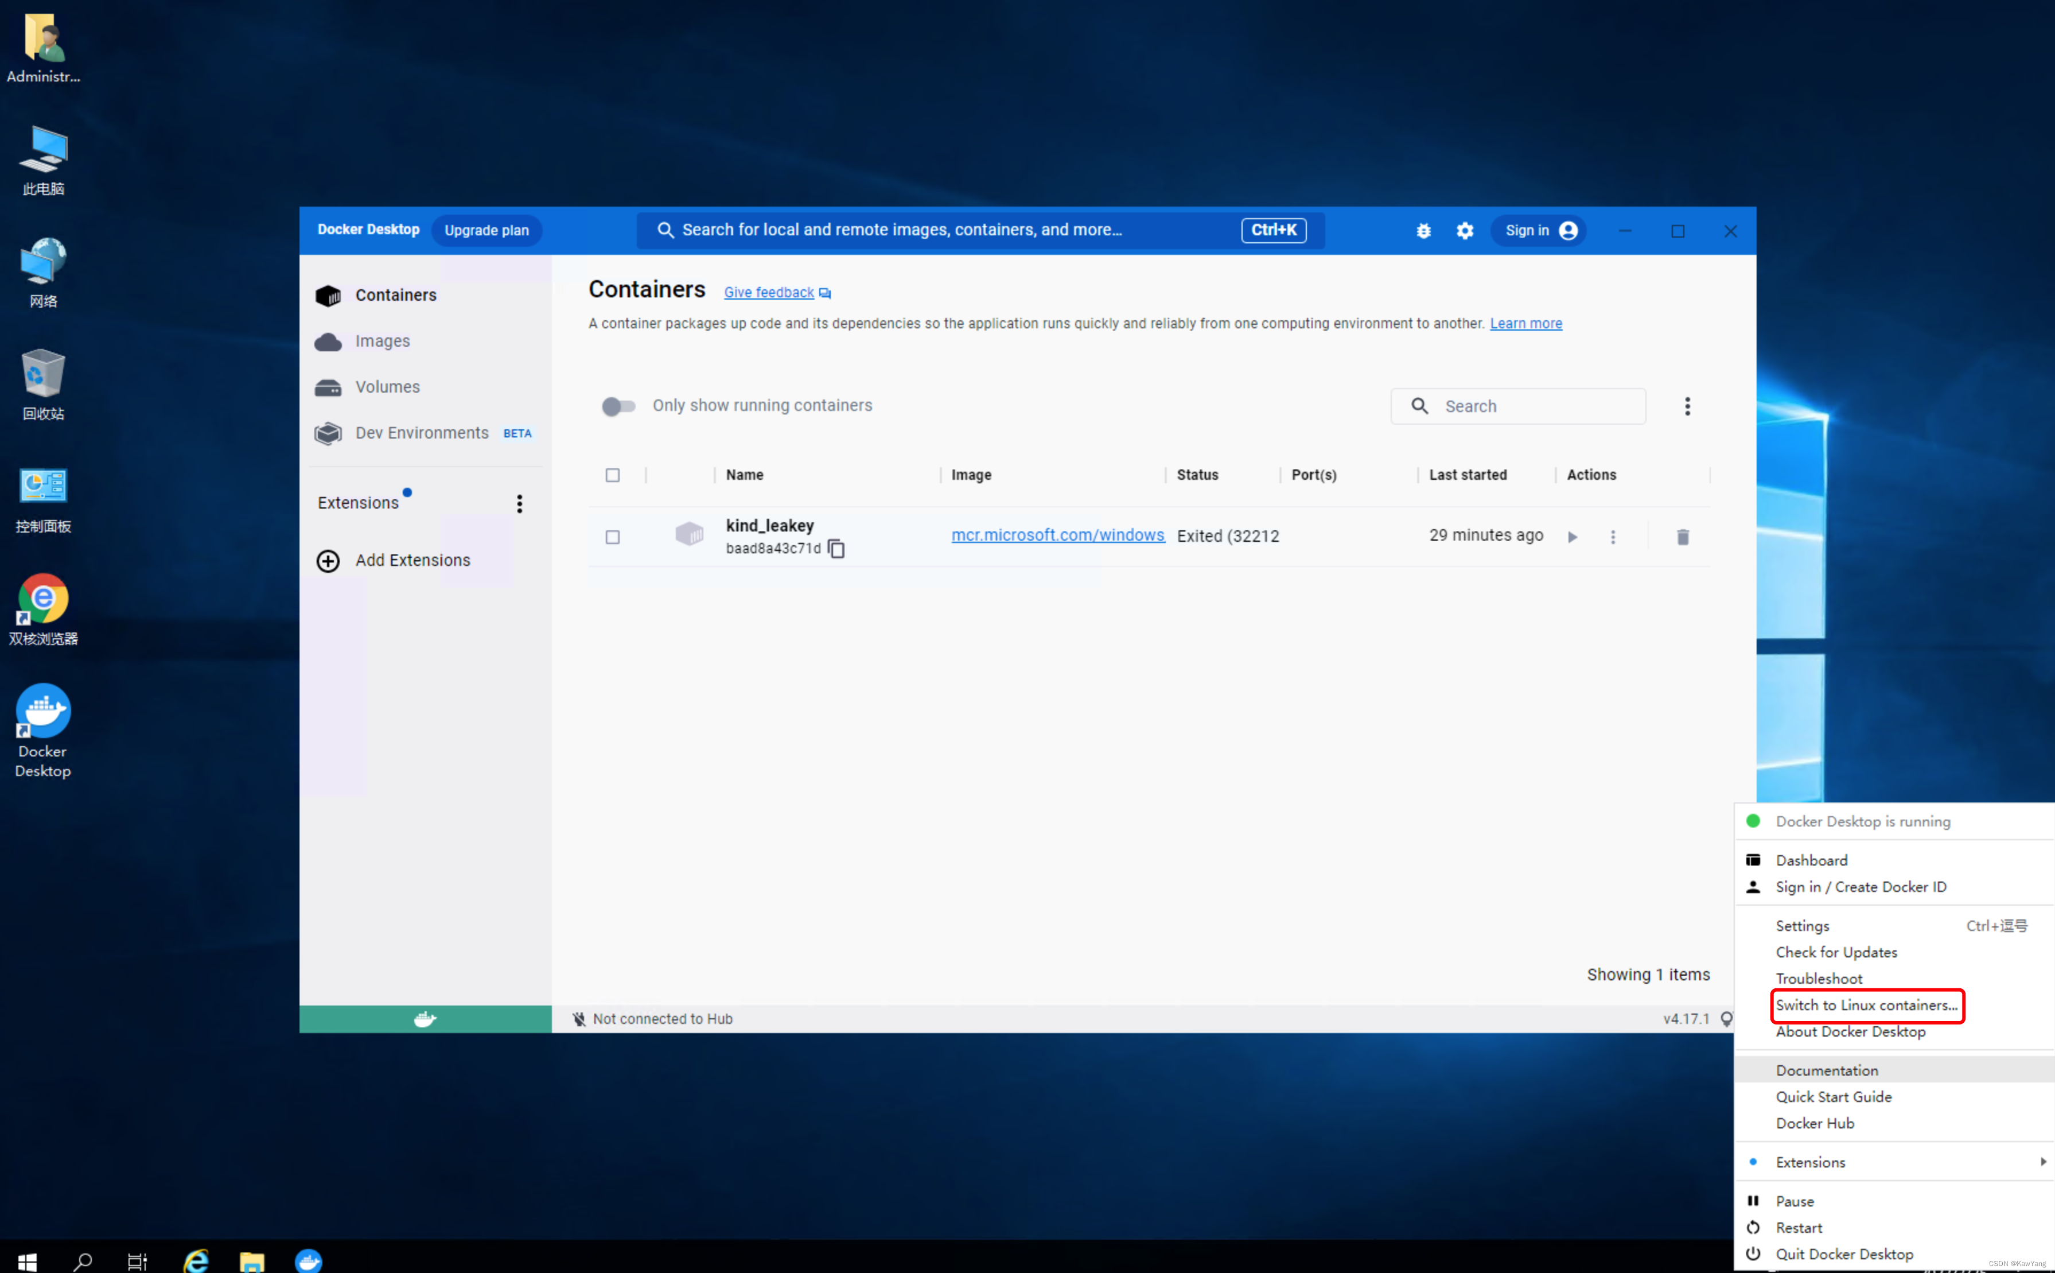Click the Exited (32212 status text
The width and height of the screenshot is (2055, 1273).
[x=1228, y=536]
